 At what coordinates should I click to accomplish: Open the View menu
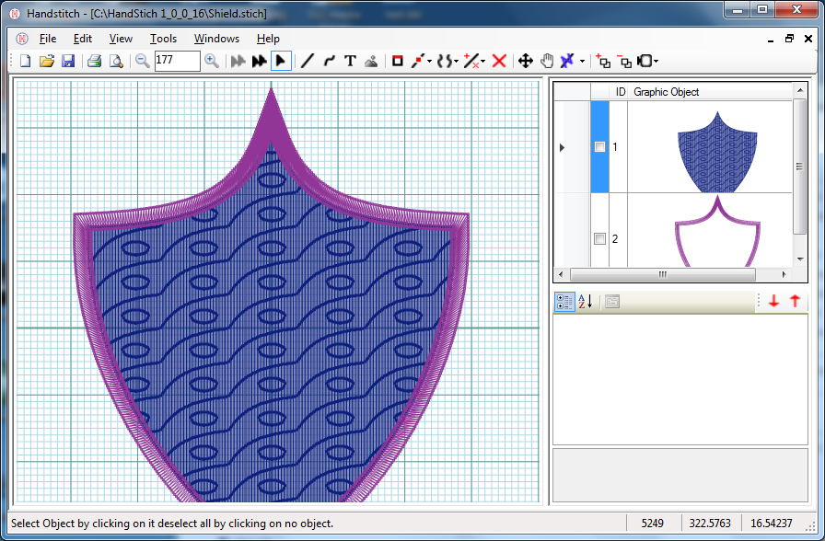tap(121, 39)
